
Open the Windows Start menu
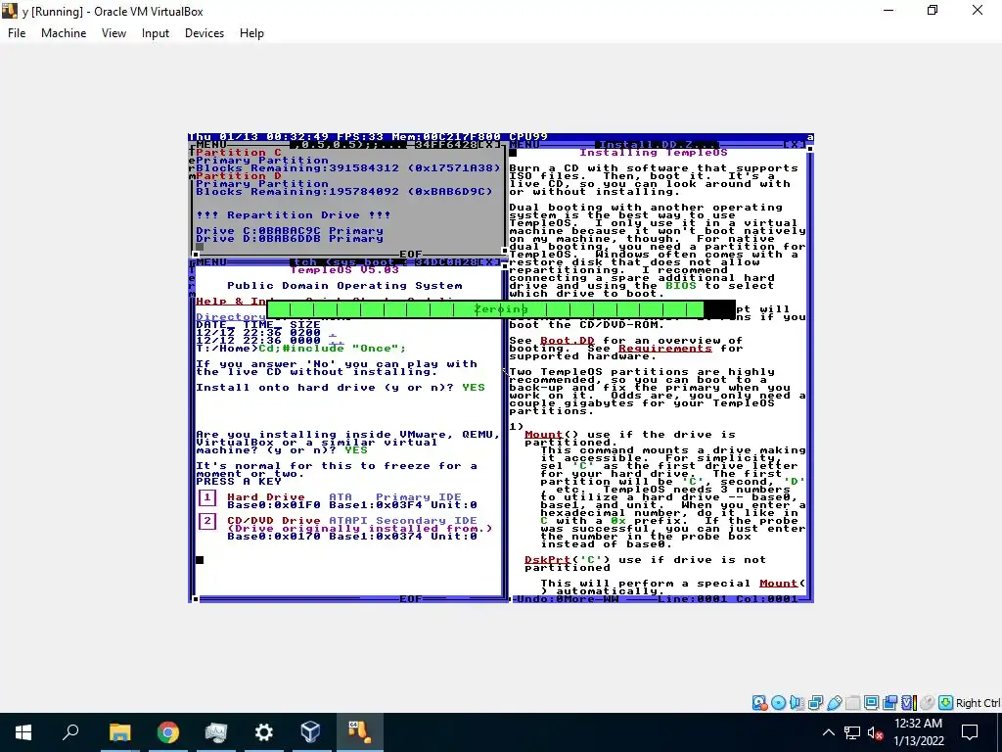(23, 732)
